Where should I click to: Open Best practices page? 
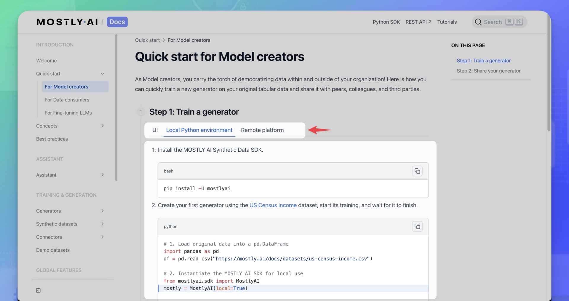[x=52, y=139]
